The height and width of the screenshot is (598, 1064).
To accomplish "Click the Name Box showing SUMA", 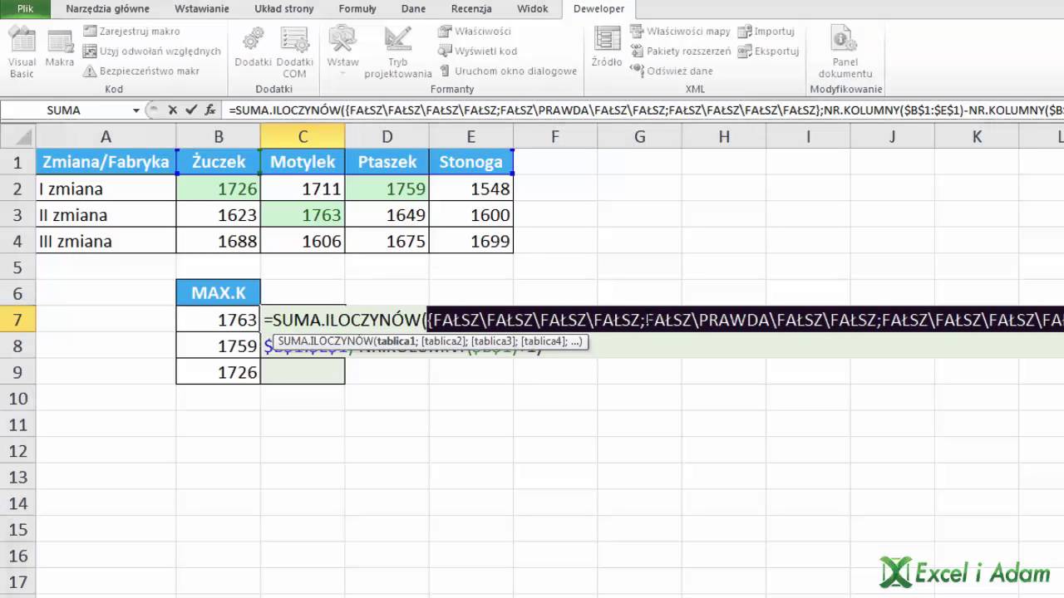I will click(65, 110).
